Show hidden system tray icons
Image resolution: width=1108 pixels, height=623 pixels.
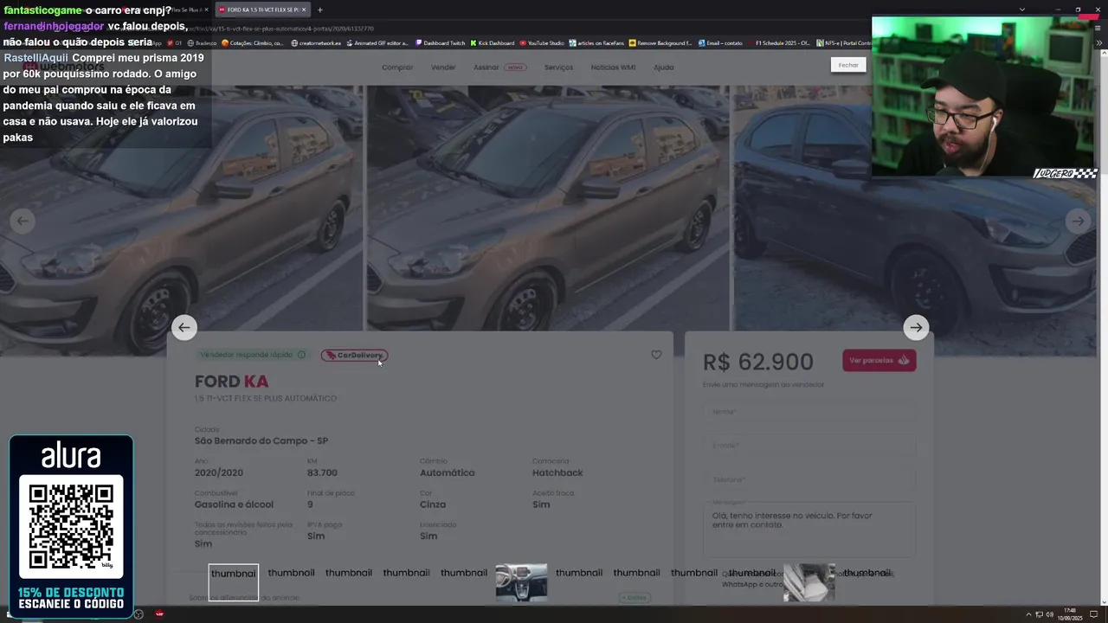point(1027,614)
